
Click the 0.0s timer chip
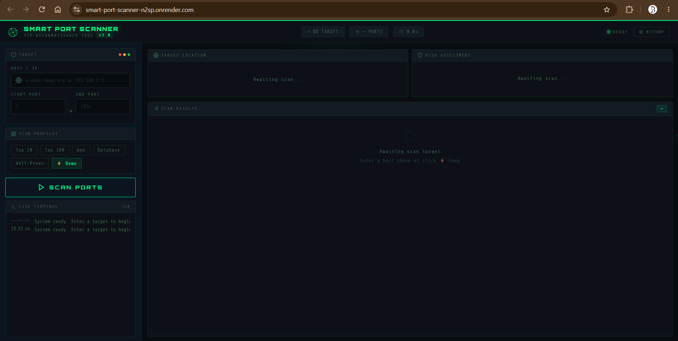(409, 32)
